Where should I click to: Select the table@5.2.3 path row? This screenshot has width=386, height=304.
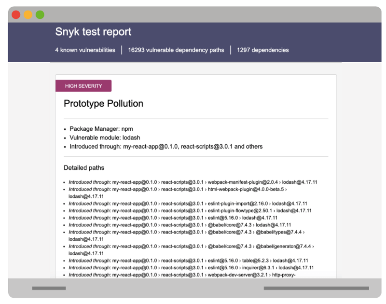[x=188, y=261]
